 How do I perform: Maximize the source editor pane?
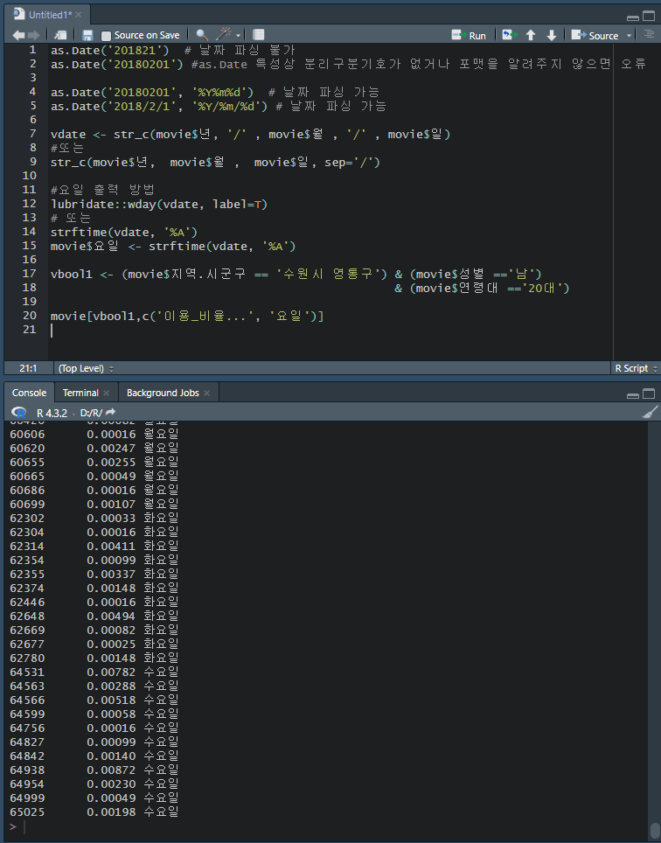tap(649, 16)
